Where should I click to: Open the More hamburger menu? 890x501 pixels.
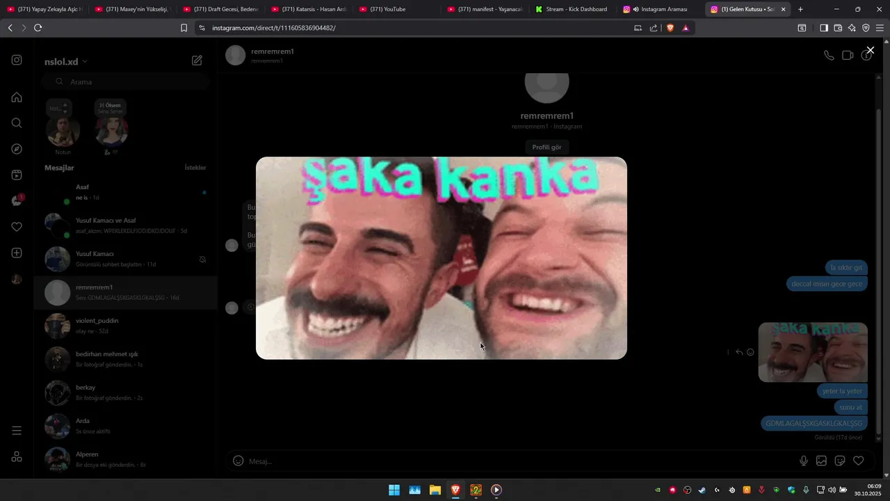tap(17, 431)
